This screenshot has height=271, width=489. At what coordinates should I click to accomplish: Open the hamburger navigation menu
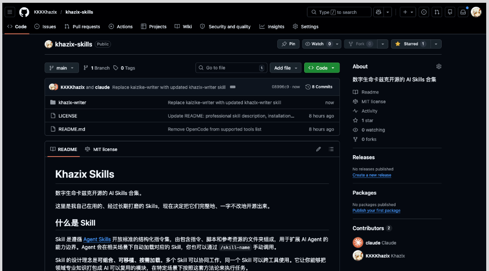(x=10, y=12)
